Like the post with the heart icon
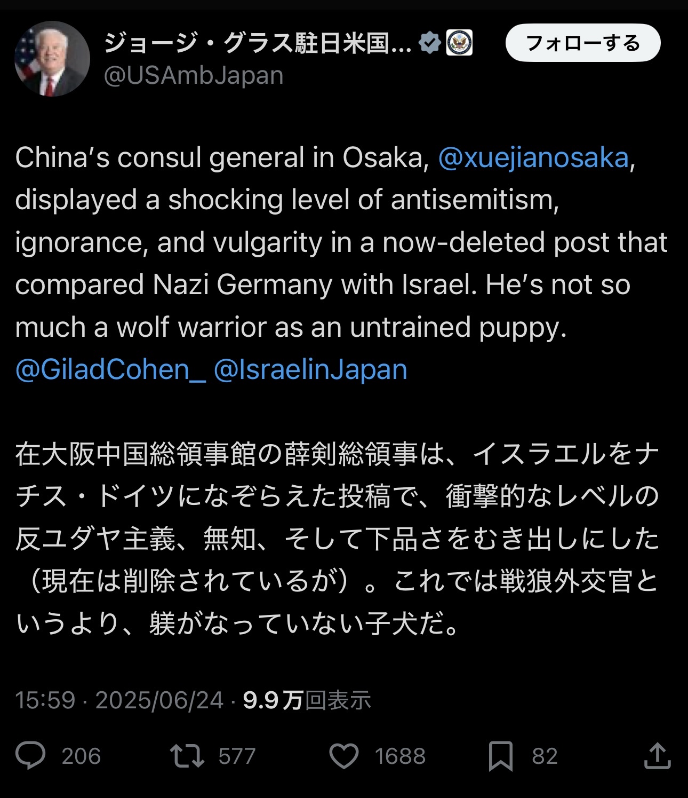This screenshot has width=688, height=798. [344, 756]
